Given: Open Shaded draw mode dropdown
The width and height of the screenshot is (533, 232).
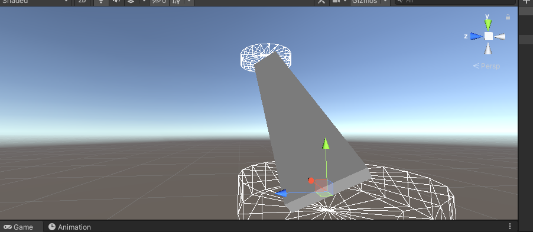Looking at the screenshot, I should click(x=35, y=2).
